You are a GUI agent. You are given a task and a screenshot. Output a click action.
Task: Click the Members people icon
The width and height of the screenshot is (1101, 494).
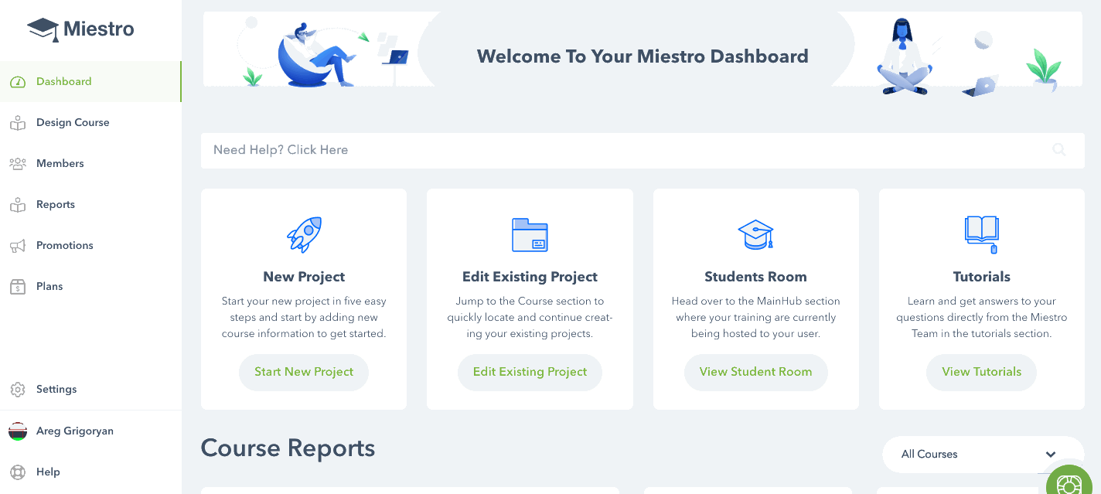(x=18, y=164)
